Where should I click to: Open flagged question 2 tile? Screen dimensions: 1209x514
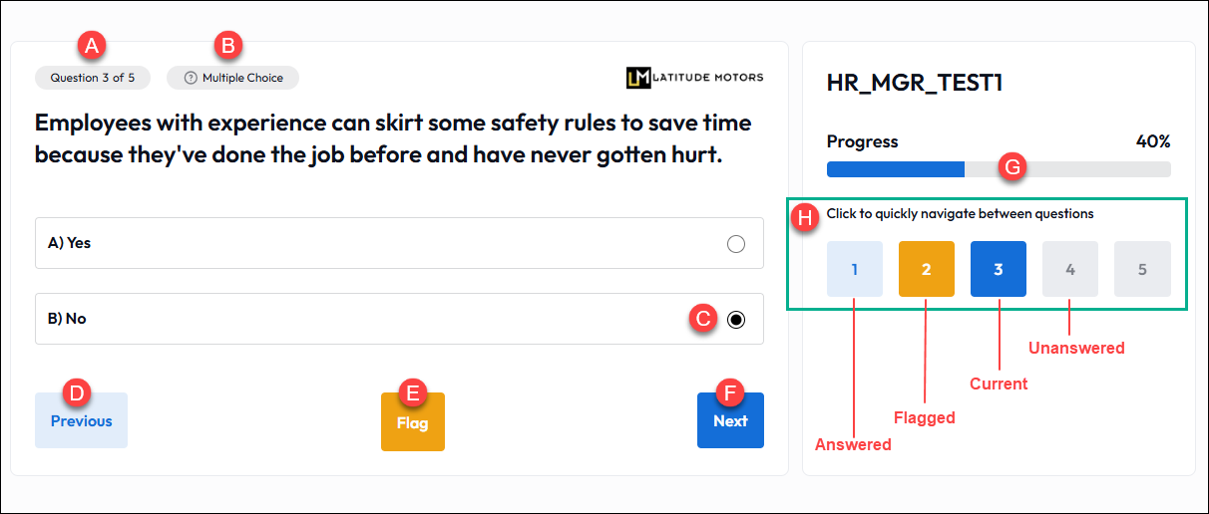(x=927, y=269)
